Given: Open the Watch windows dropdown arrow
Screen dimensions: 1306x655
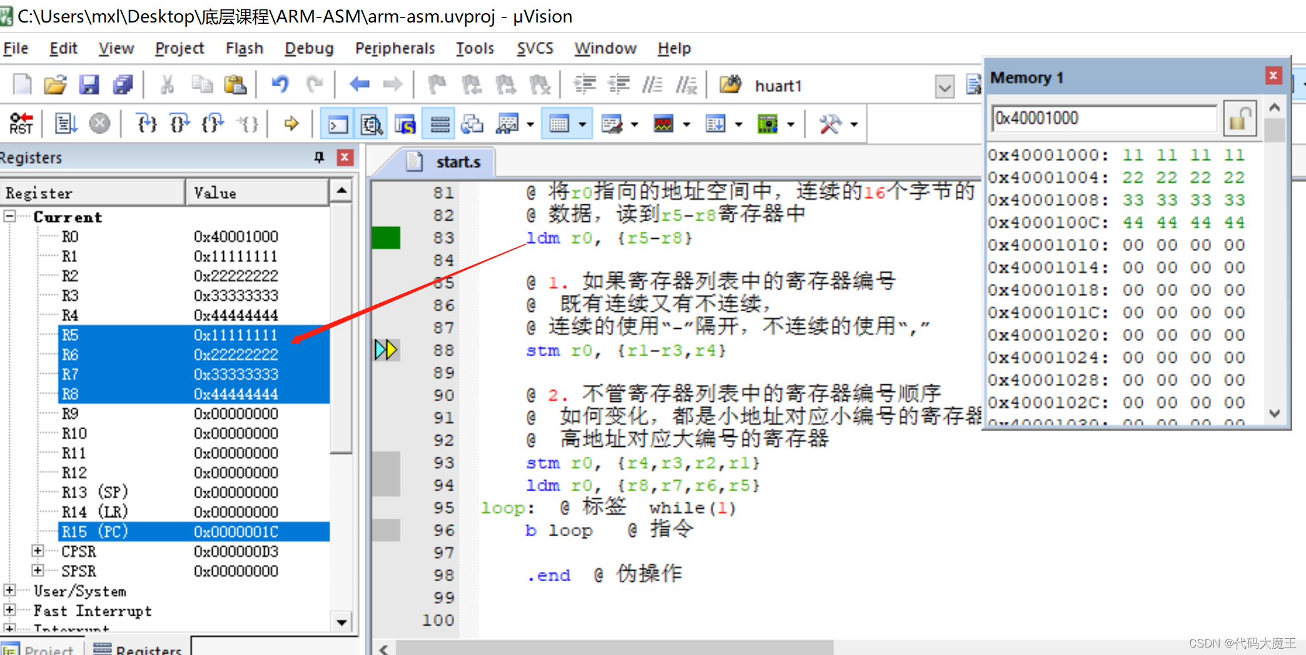Looking at the screenshot, I should (x=531, y=124).
